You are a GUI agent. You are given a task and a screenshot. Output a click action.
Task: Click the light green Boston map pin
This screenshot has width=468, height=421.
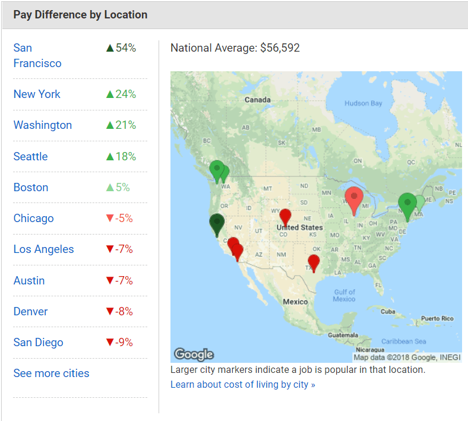(421, 202)
